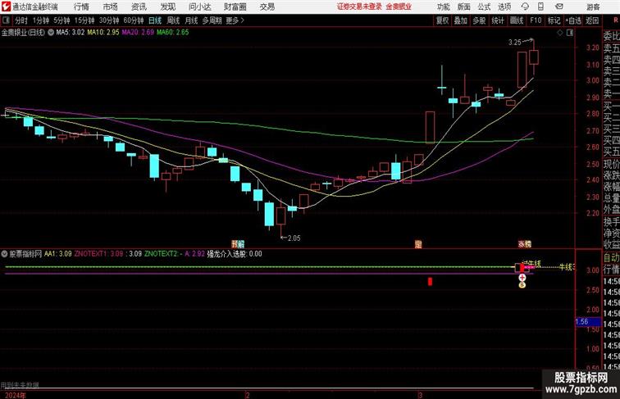Click the MA60: 2.65 indicator value
The height and width of the screenshot is (399, 620).
pyautogui.click(x=173, y=33)
